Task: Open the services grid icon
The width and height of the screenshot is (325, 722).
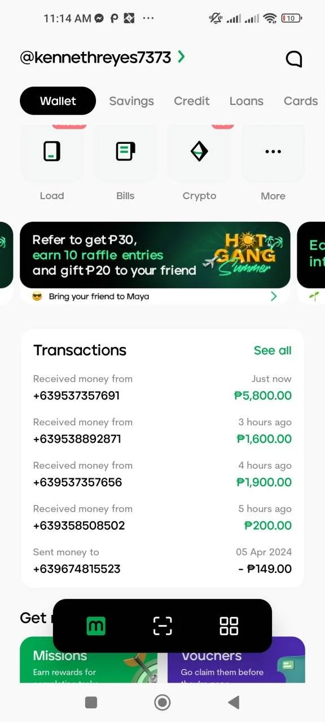Action: (229, 626)
